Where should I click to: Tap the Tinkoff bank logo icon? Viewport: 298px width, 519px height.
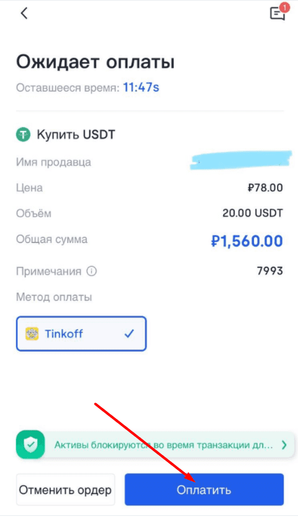[32, 333]
